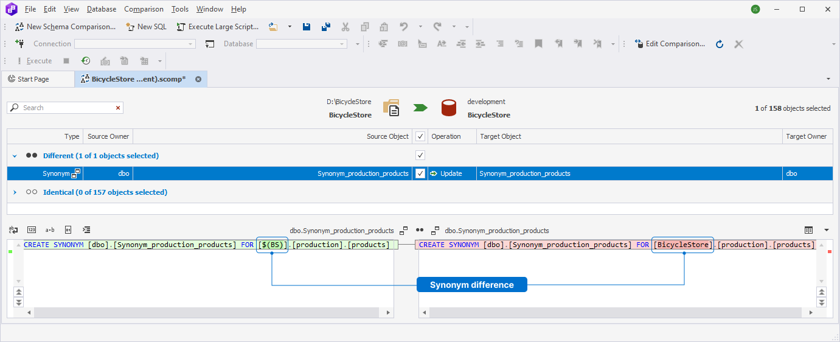This screenshot has width=840, height=342.
Task: Uncheck the Synonym_production_products row checkbox
Action: pos(420,173)
